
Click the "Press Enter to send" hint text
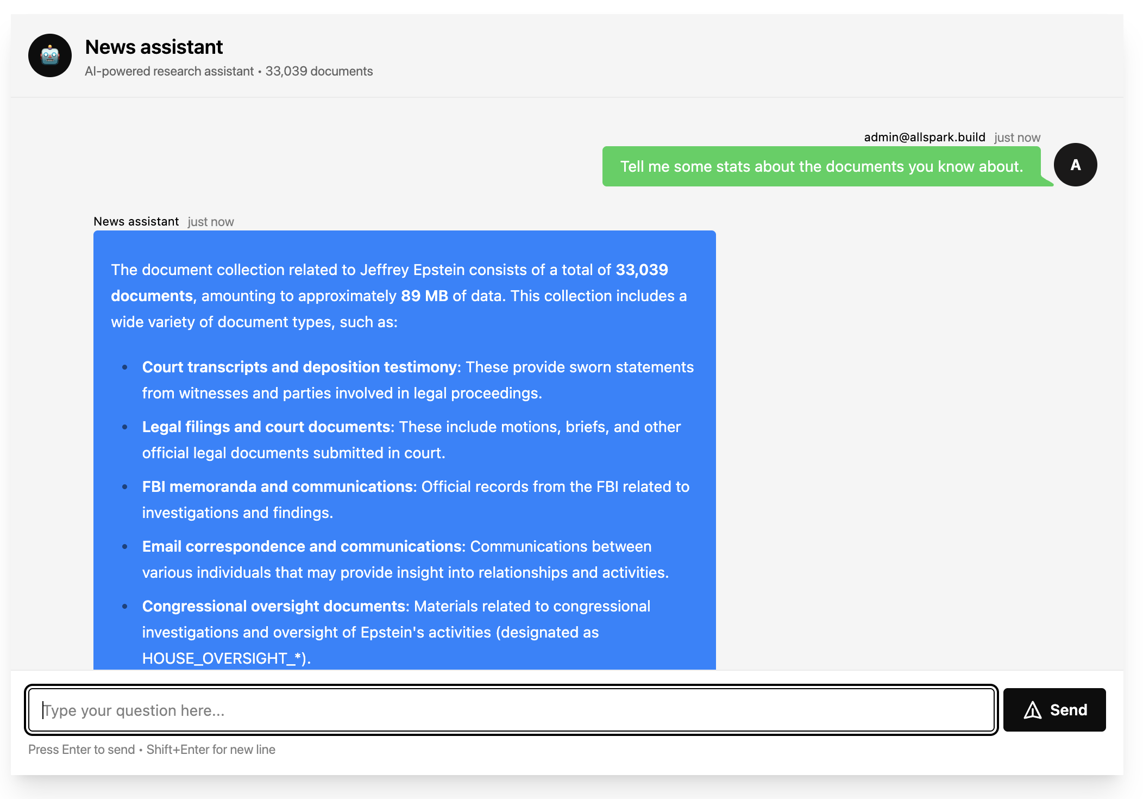tap(80, 749)
